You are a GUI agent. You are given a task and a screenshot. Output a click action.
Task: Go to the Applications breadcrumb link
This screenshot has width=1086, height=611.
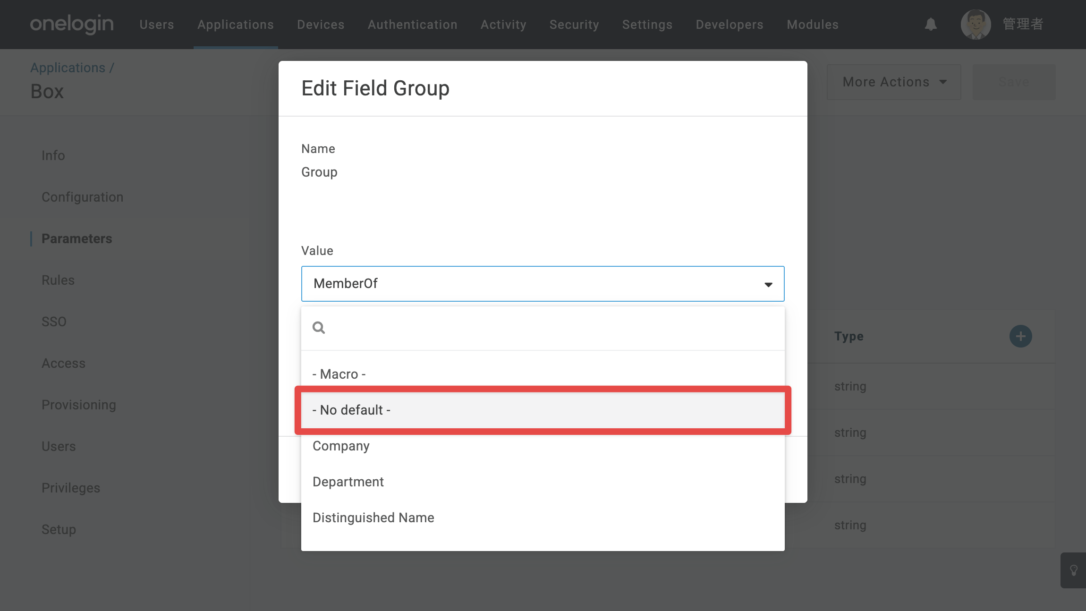click(x=68, y=68)
